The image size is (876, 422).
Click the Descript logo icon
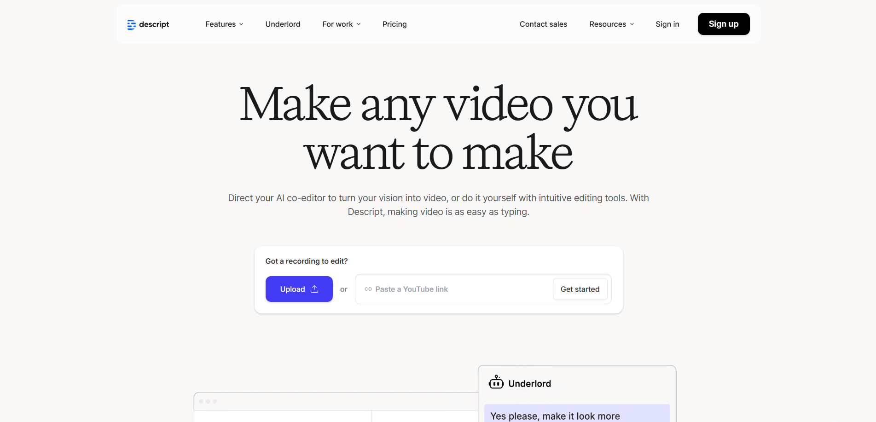click(131, 24)
